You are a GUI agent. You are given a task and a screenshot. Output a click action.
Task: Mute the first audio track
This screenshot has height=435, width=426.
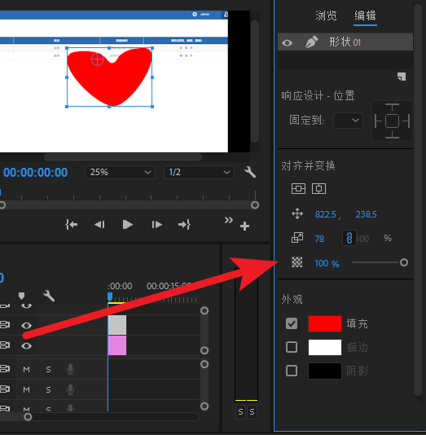(x=26, y=369)
